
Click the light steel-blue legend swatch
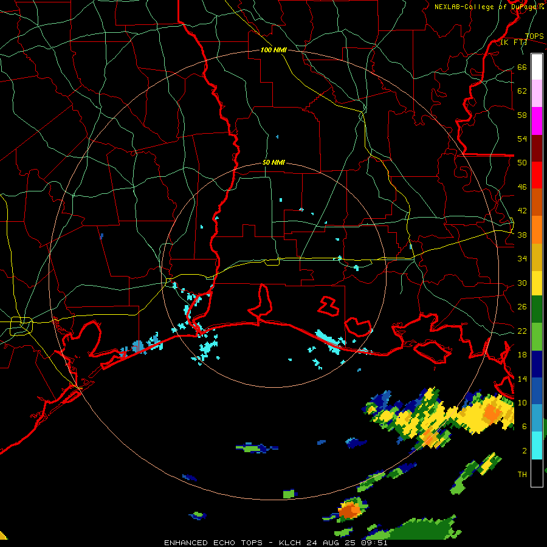click(537, 418)
